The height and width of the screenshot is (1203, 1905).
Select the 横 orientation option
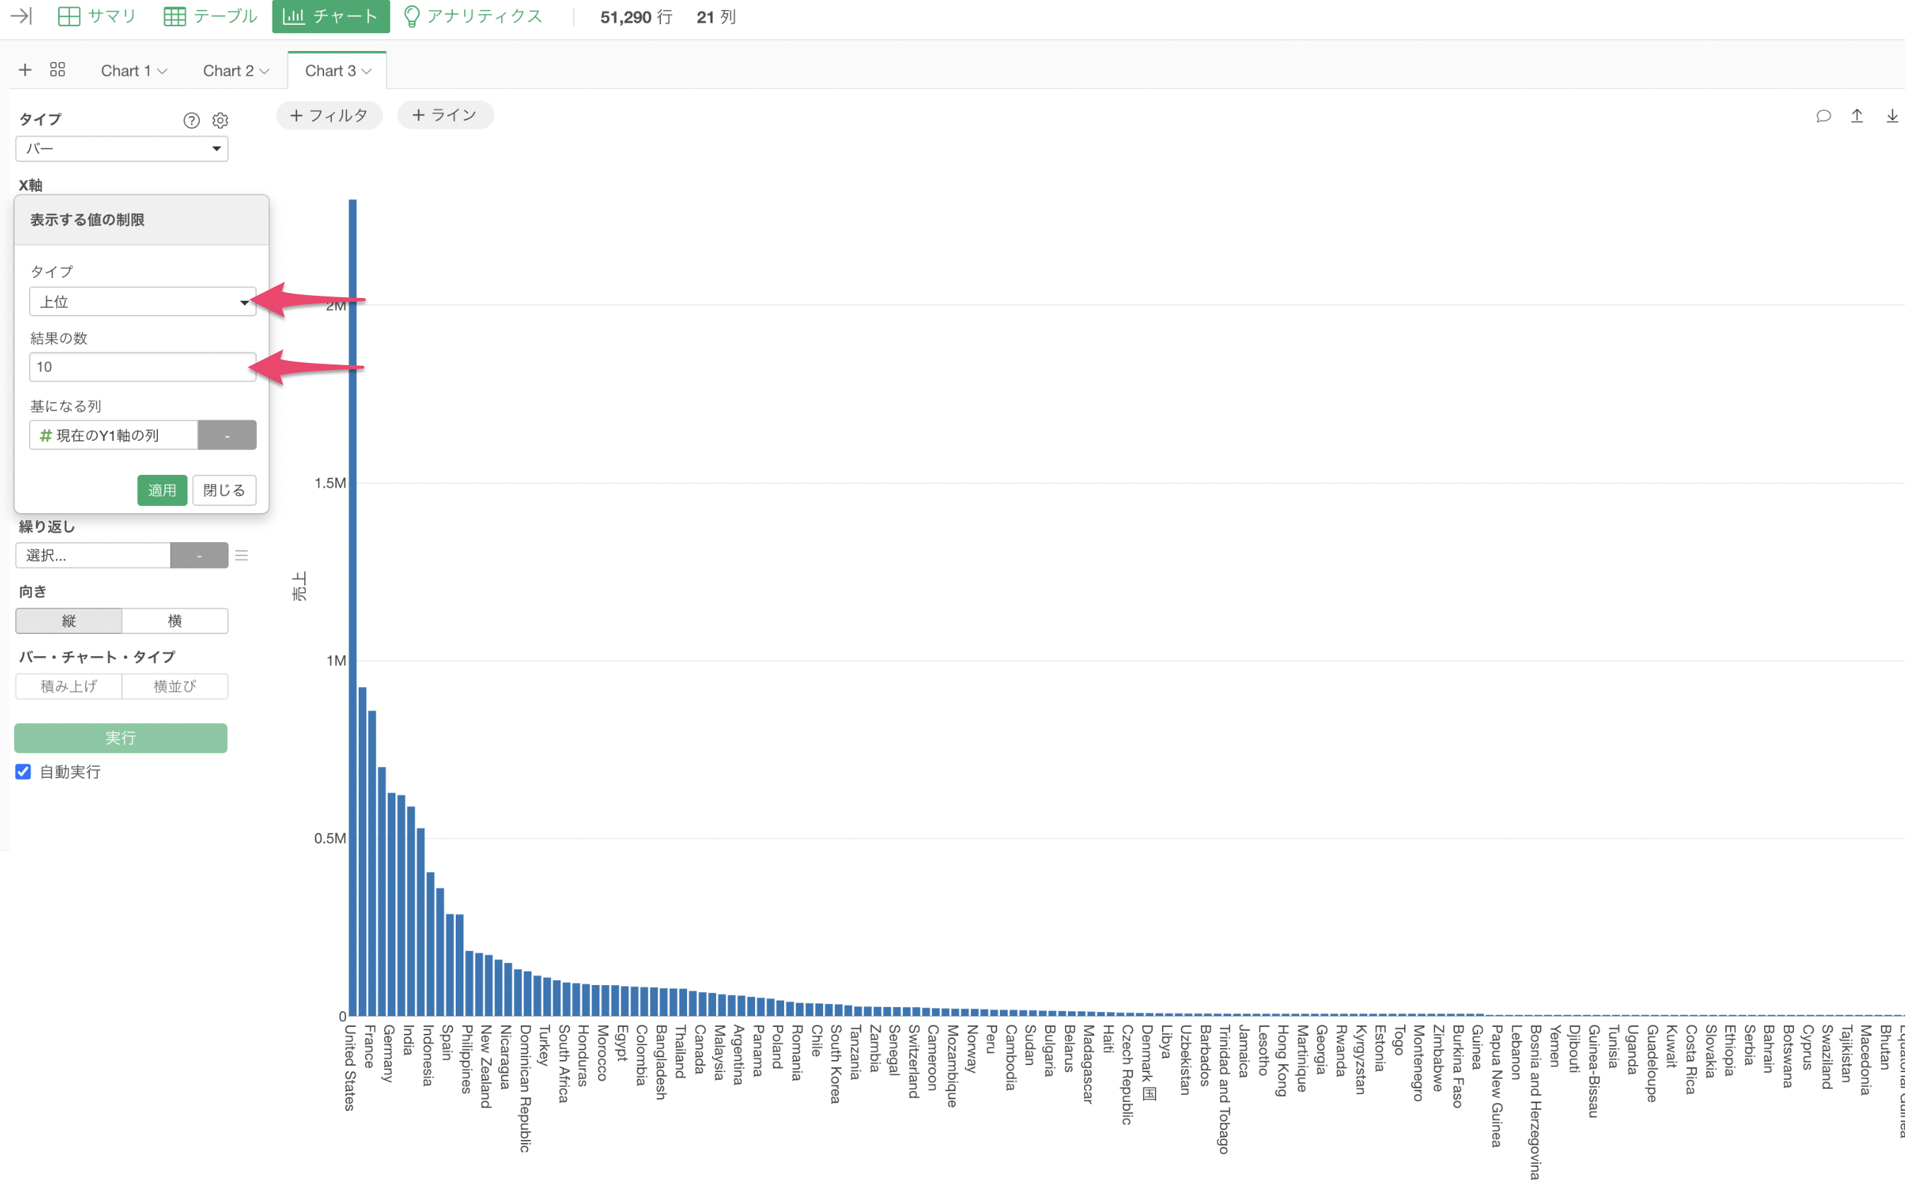pos(175,621)
